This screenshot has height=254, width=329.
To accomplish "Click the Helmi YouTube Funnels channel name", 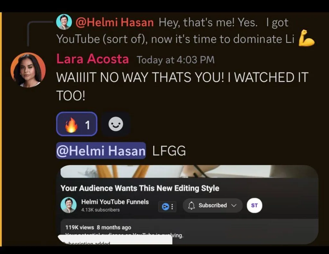I will (115, 202).
